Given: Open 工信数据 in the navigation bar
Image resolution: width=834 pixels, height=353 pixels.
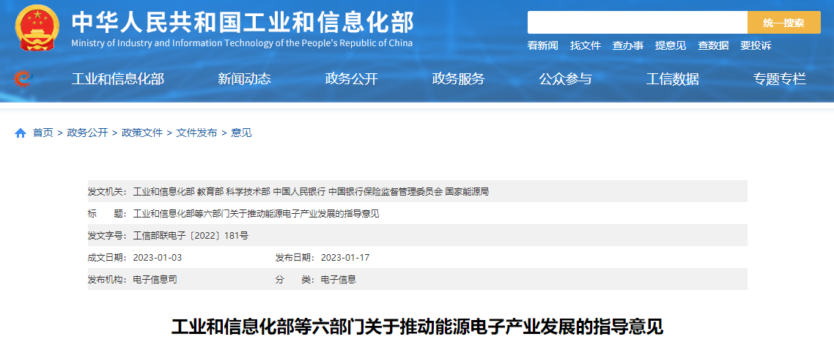Looking at the screenshot, I should (672, 79).
